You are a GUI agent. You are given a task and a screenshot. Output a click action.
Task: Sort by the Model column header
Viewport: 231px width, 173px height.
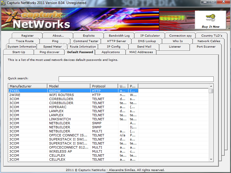[x=69, y=86]
